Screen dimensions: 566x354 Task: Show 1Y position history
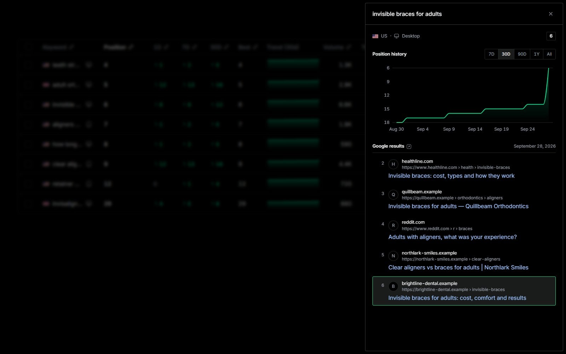[537, 54]
